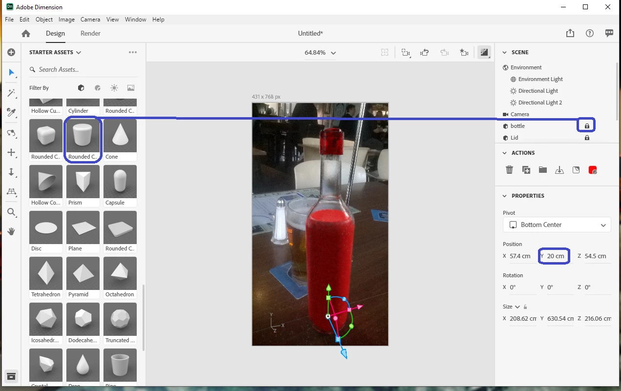Select the Environment Light scene item
The width and height of the screenshot is (621, 391).
(540, 79)
